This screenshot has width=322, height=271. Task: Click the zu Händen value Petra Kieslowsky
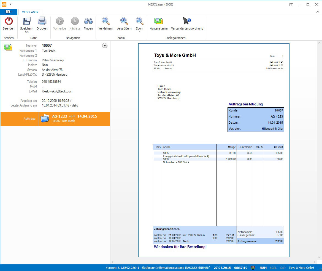click(53, 60)
